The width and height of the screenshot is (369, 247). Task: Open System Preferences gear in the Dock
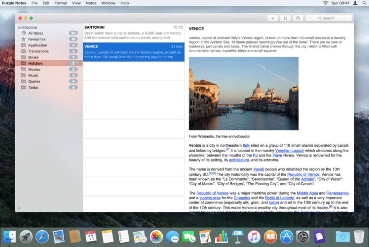pyautogui.click(x=303, y=236)
